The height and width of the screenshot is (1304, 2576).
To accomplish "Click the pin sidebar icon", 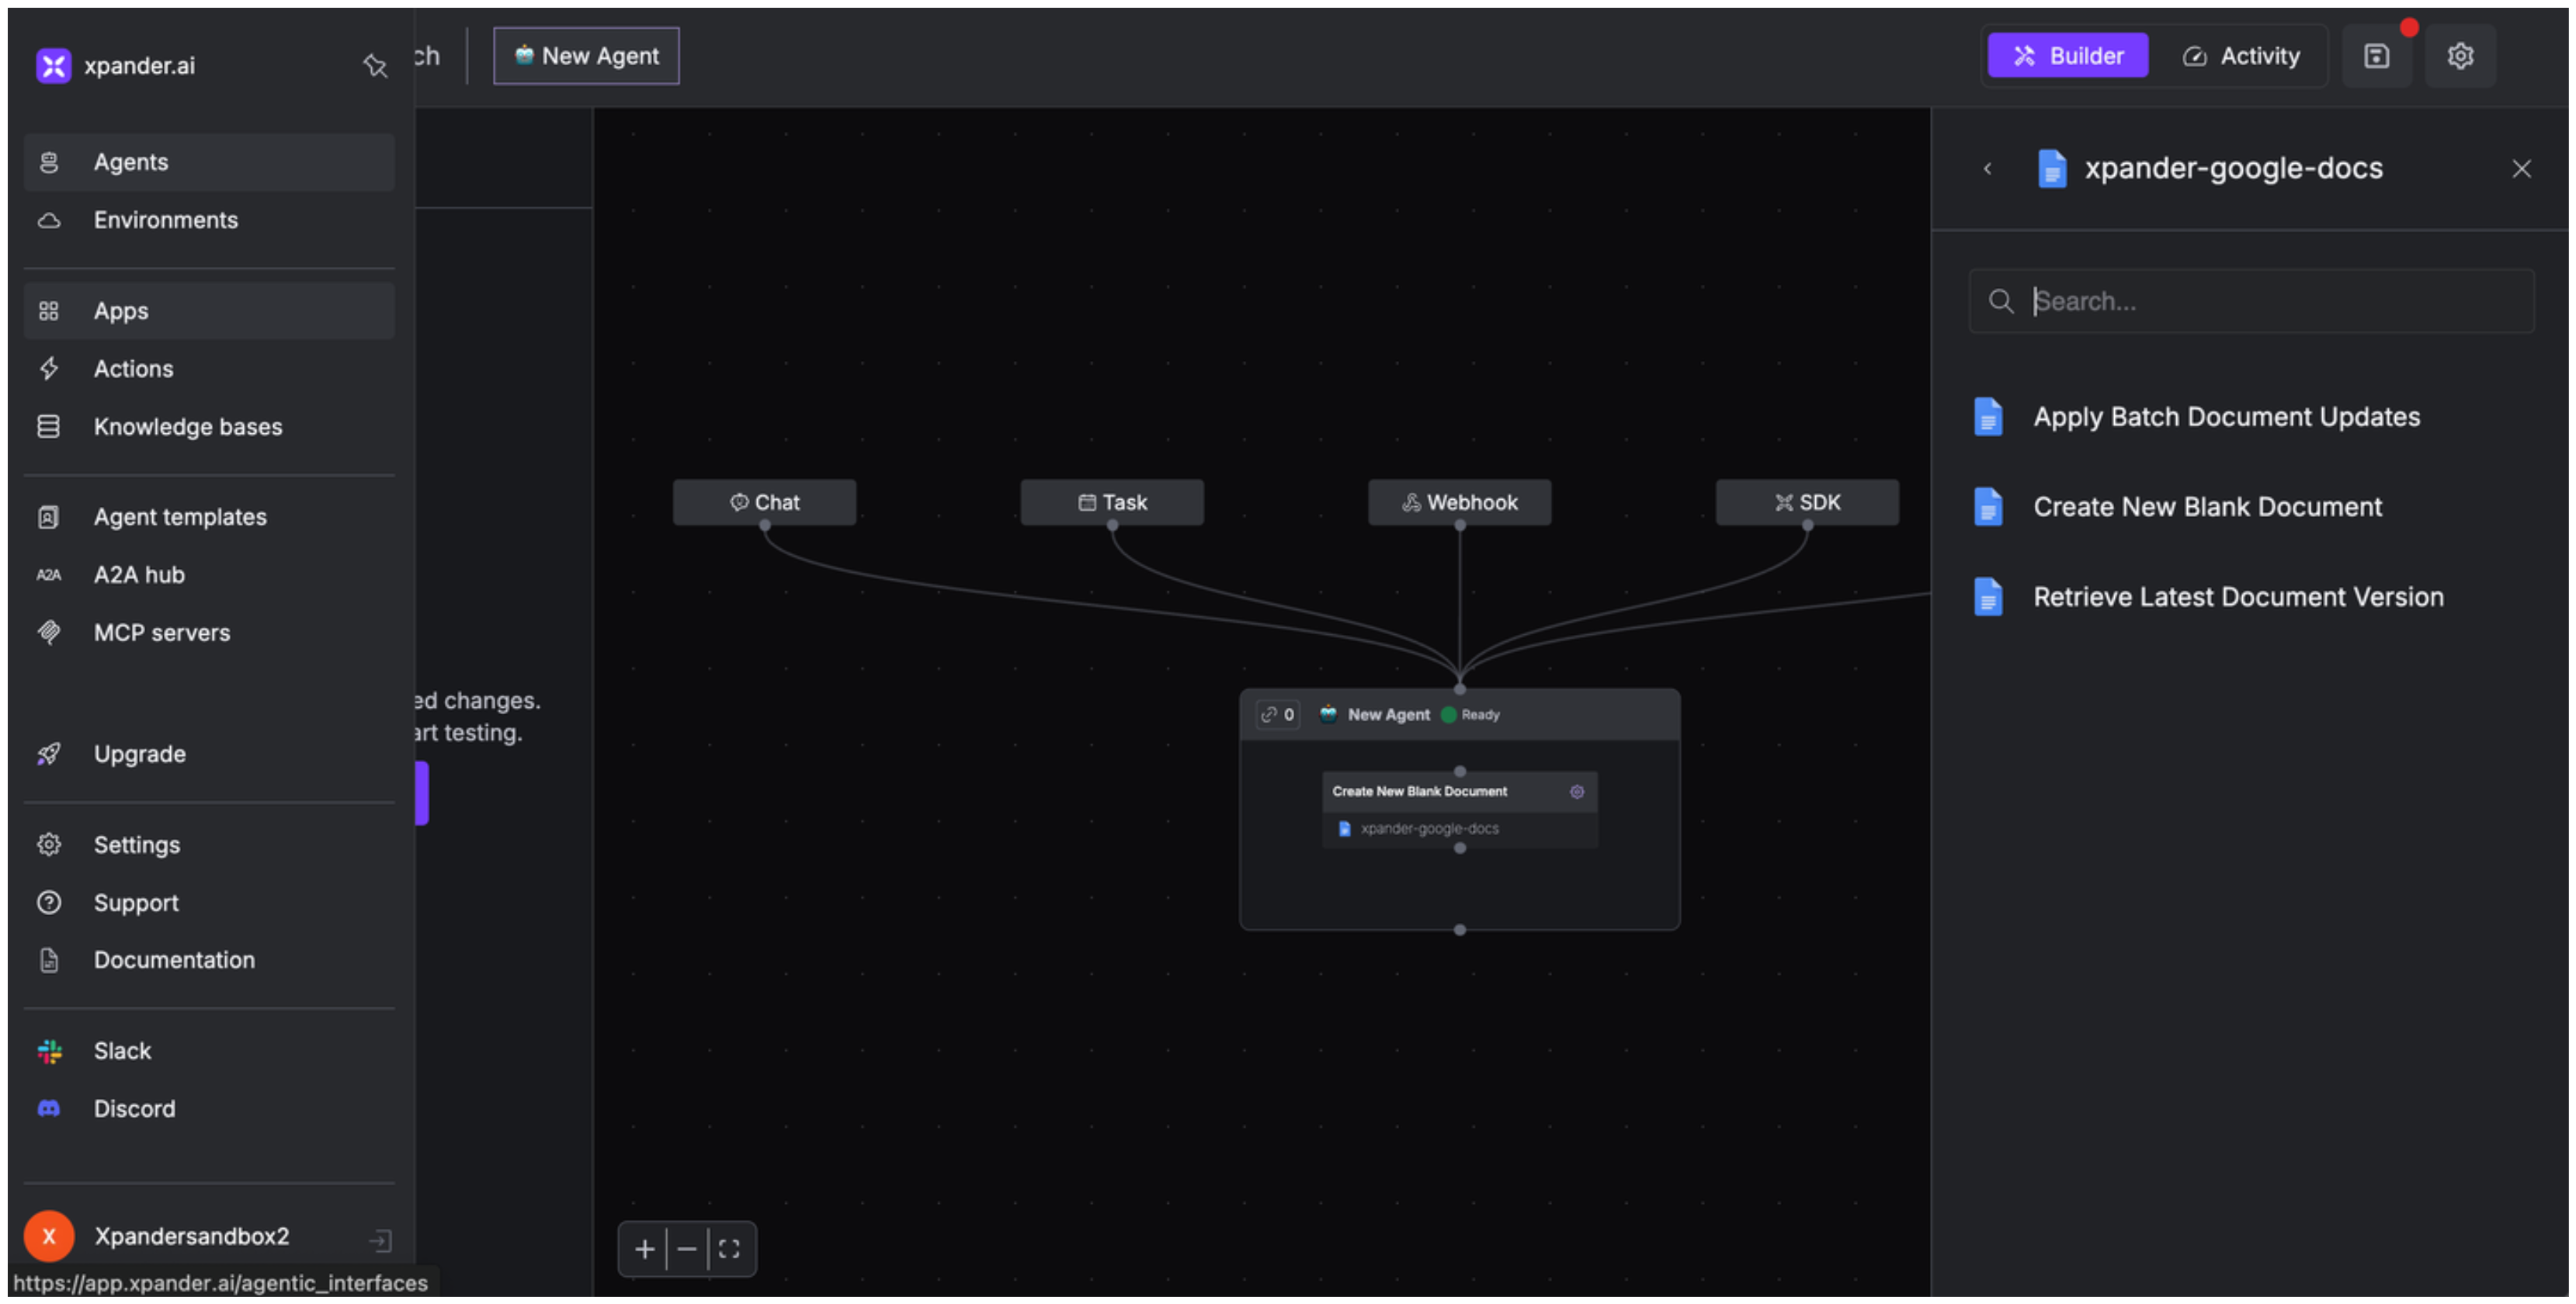I will [x=375, y=66].
